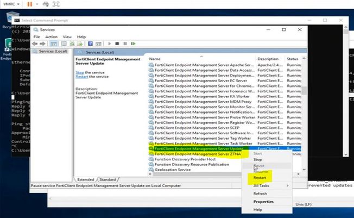The height and width of the screenshot is (218, 354).
Task: Sort by the Status column header
Action: click(293, 59)
